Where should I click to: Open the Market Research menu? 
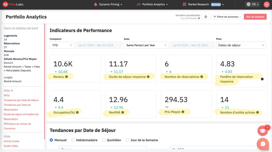203,5
